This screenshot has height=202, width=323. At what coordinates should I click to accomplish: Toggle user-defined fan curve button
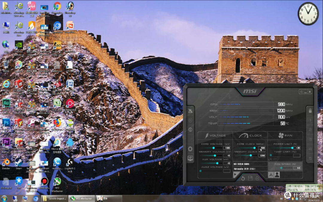click(277, 175)
